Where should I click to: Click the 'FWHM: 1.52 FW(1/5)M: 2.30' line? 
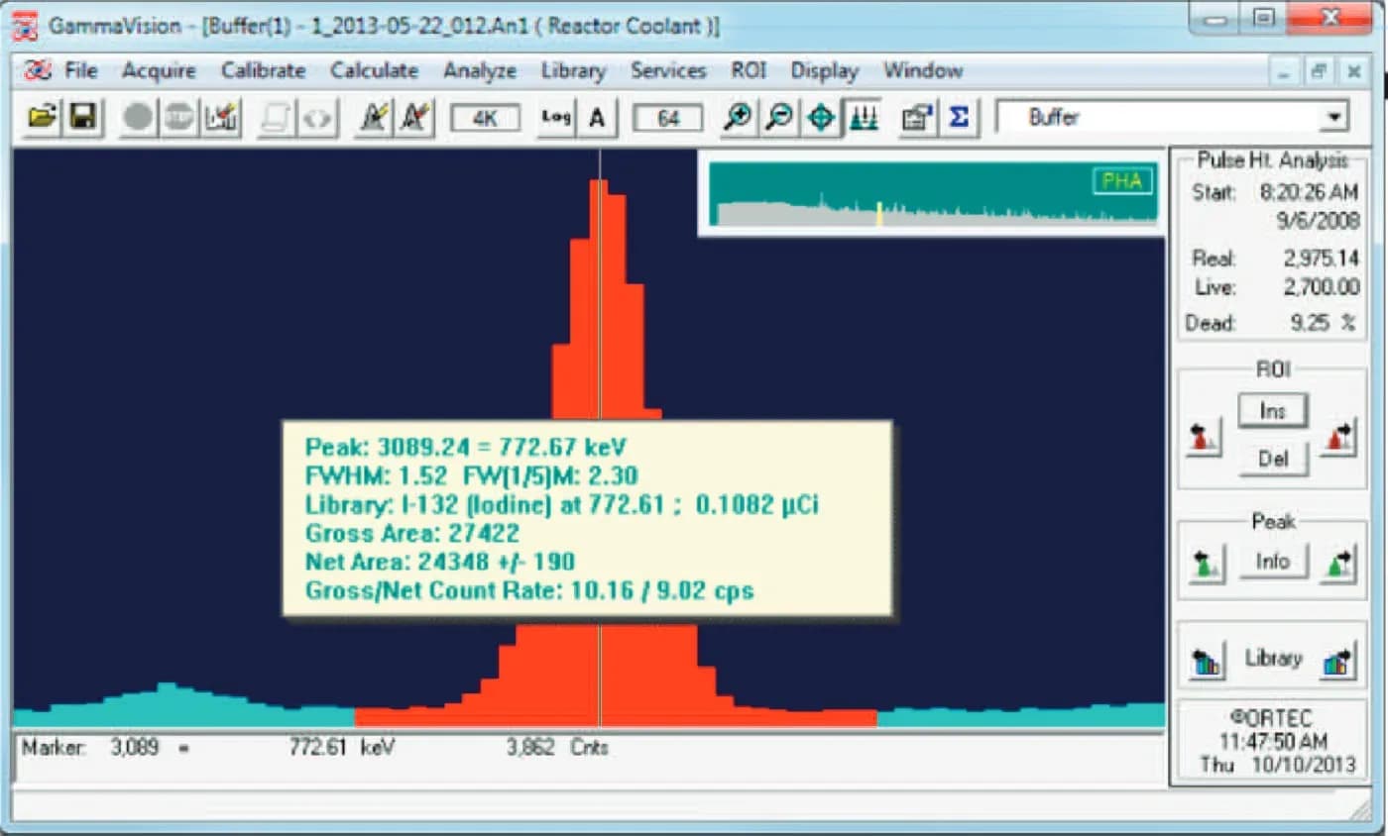pos(472,474)
